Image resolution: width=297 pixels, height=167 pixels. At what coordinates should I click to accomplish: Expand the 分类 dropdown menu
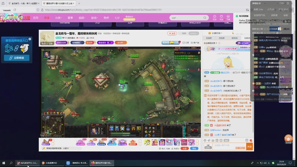(x=58, y=18)
